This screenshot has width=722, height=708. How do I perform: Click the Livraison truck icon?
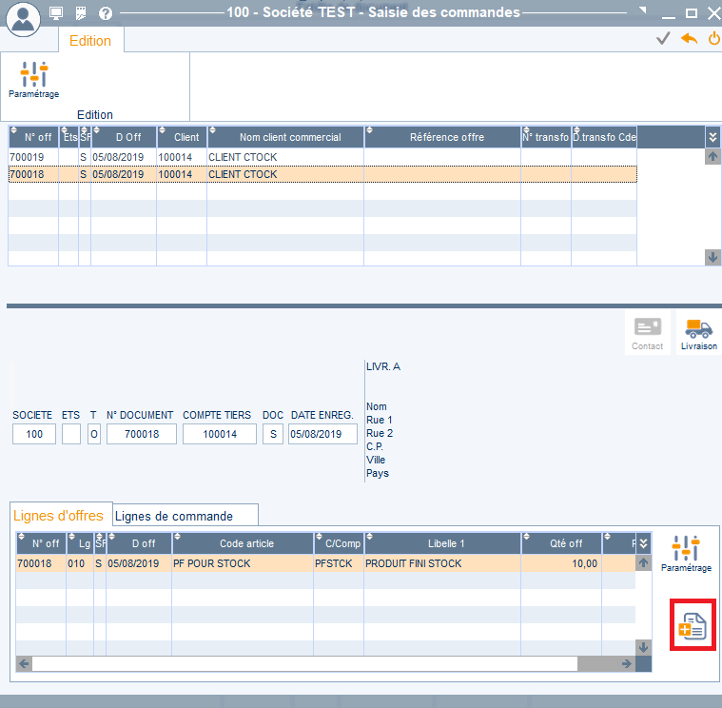699,334
